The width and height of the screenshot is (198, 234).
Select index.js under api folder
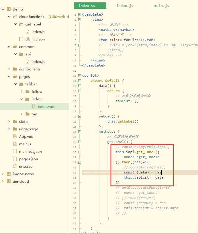click(x=38, y=61)
